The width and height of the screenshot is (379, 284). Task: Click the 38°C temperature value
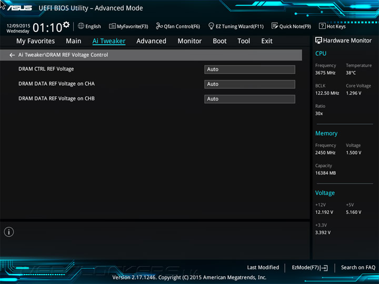click(351, 73)
